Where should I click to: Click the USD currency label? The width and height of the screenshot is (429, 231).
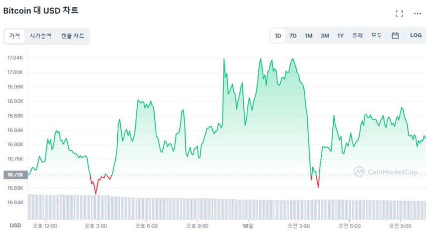(15, 226)
